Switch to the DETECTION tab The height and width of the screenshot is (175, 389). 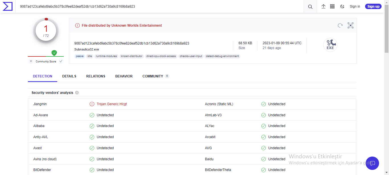(43, 76)
